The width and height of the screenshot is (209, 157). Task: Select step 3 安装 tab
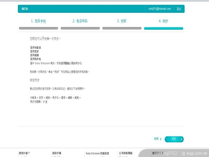pyautogui.click(x=121, y=21)
